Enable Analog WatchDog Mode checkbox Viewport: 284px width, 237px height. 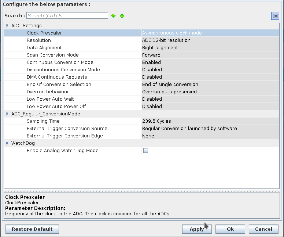pyautogui.click(x=145, y=151)
